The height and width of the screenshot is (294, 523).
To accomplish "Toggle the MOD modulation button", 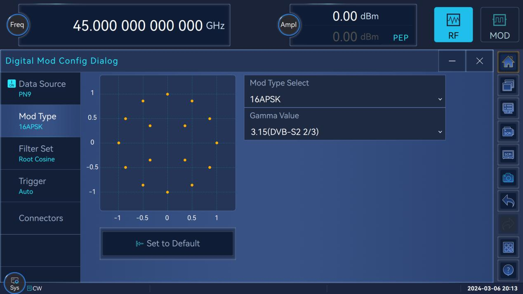I will (x=499, y=25).
